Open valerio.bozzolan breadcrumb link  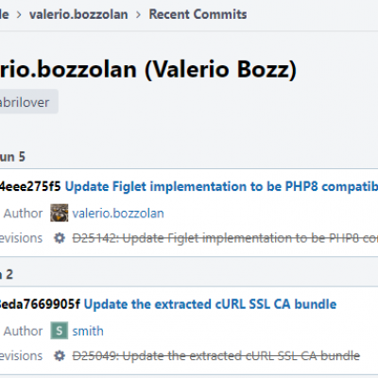[78, 14]
